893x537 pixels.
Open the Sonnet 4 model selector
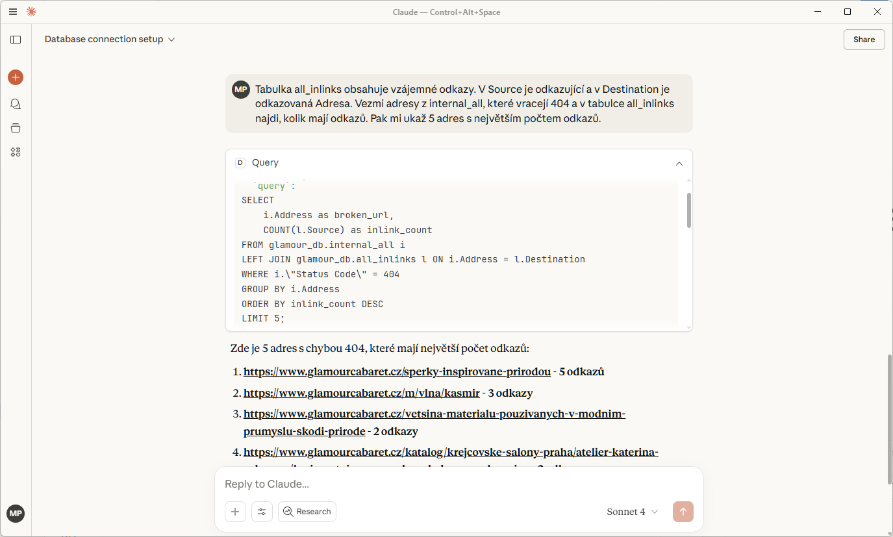[632, 512]
